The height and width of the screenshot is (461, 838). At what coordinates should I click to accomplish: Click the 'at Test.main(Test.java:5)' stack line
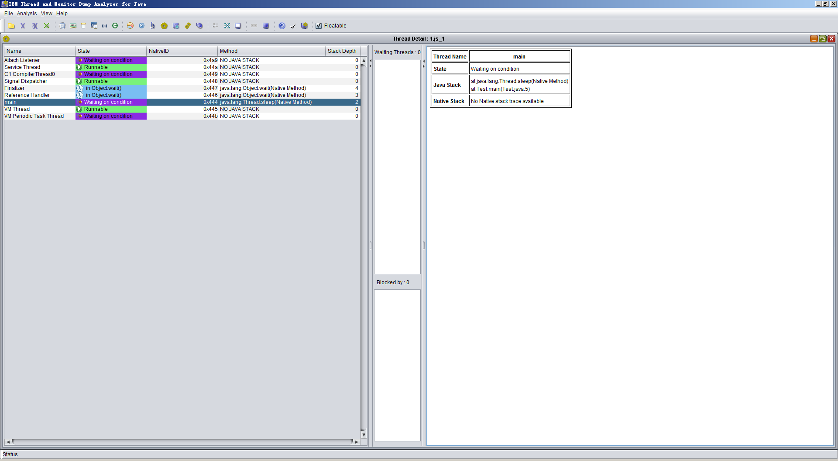coord(500,89)
